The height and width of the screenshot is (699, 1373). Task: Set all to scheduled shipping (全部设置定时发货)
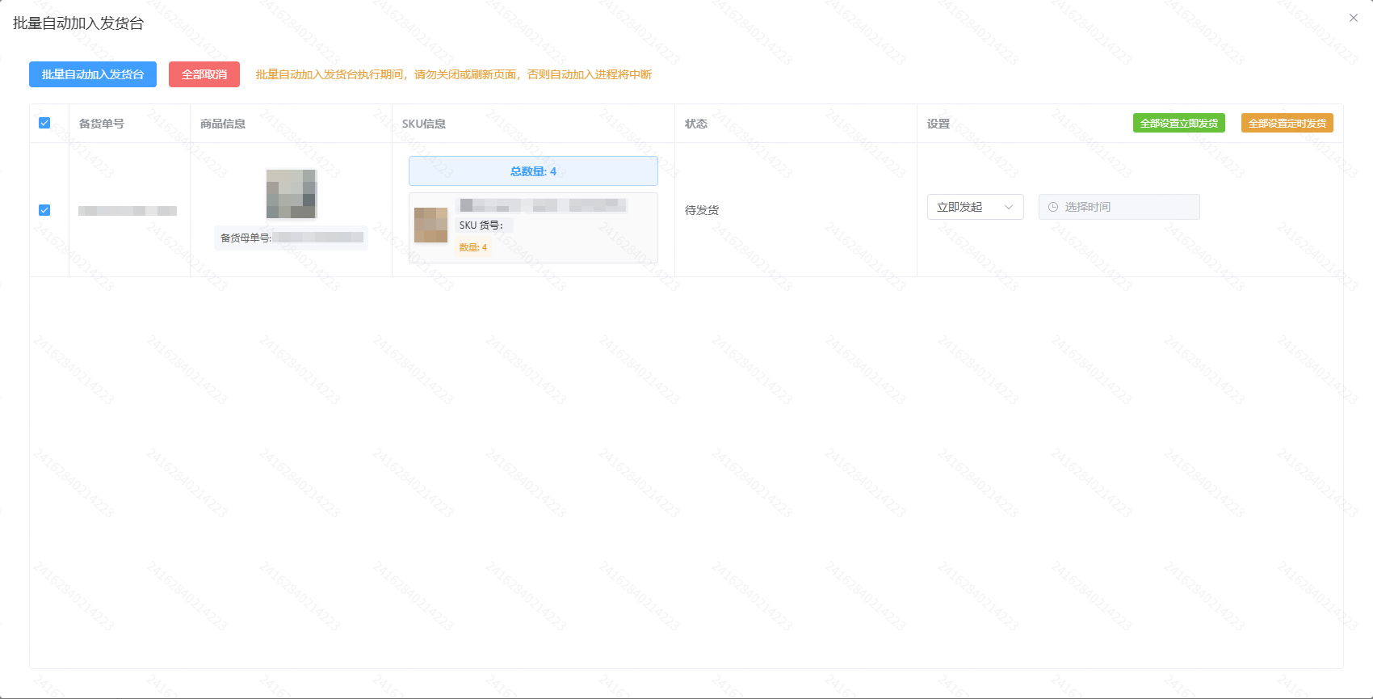(1287, 123)
